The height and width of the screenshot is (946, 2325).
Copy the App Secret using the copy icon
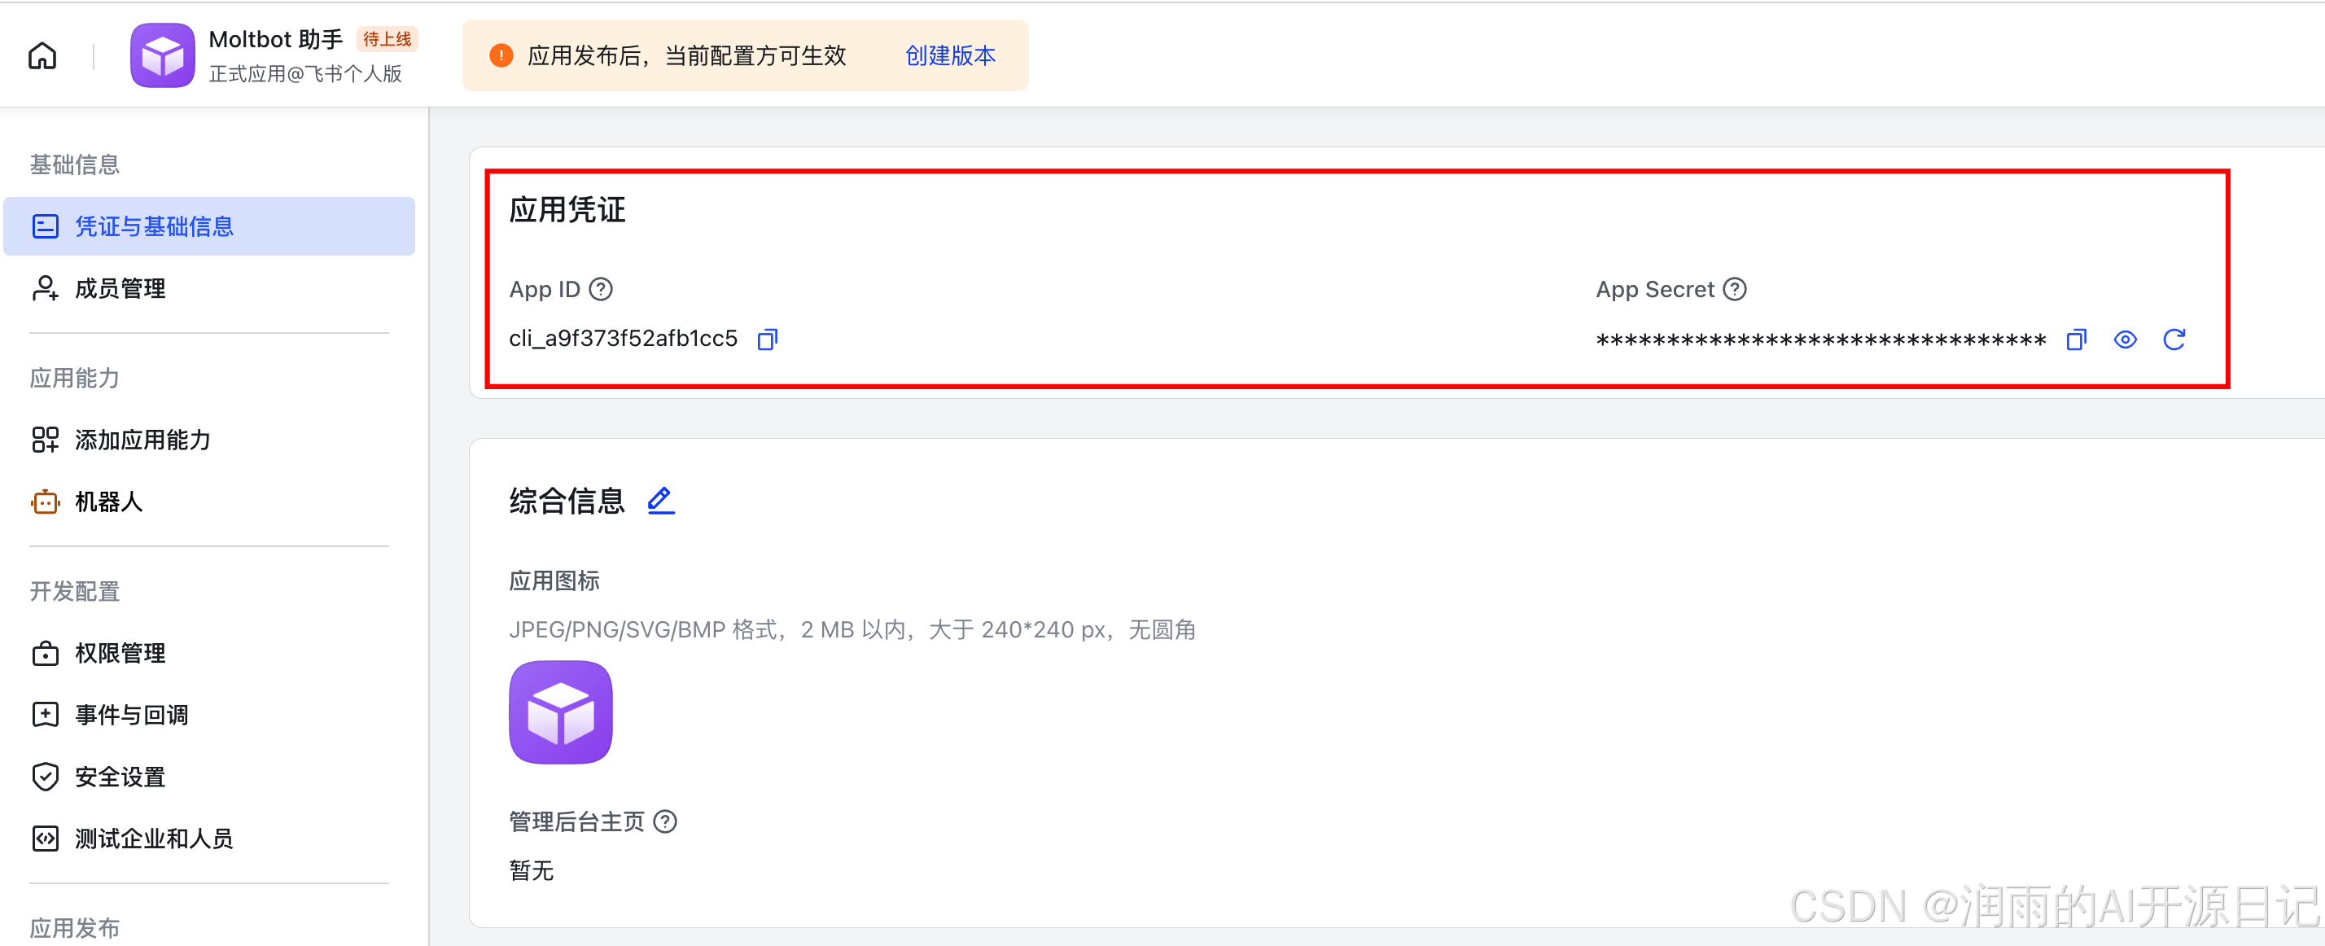tap(2076, 339)
